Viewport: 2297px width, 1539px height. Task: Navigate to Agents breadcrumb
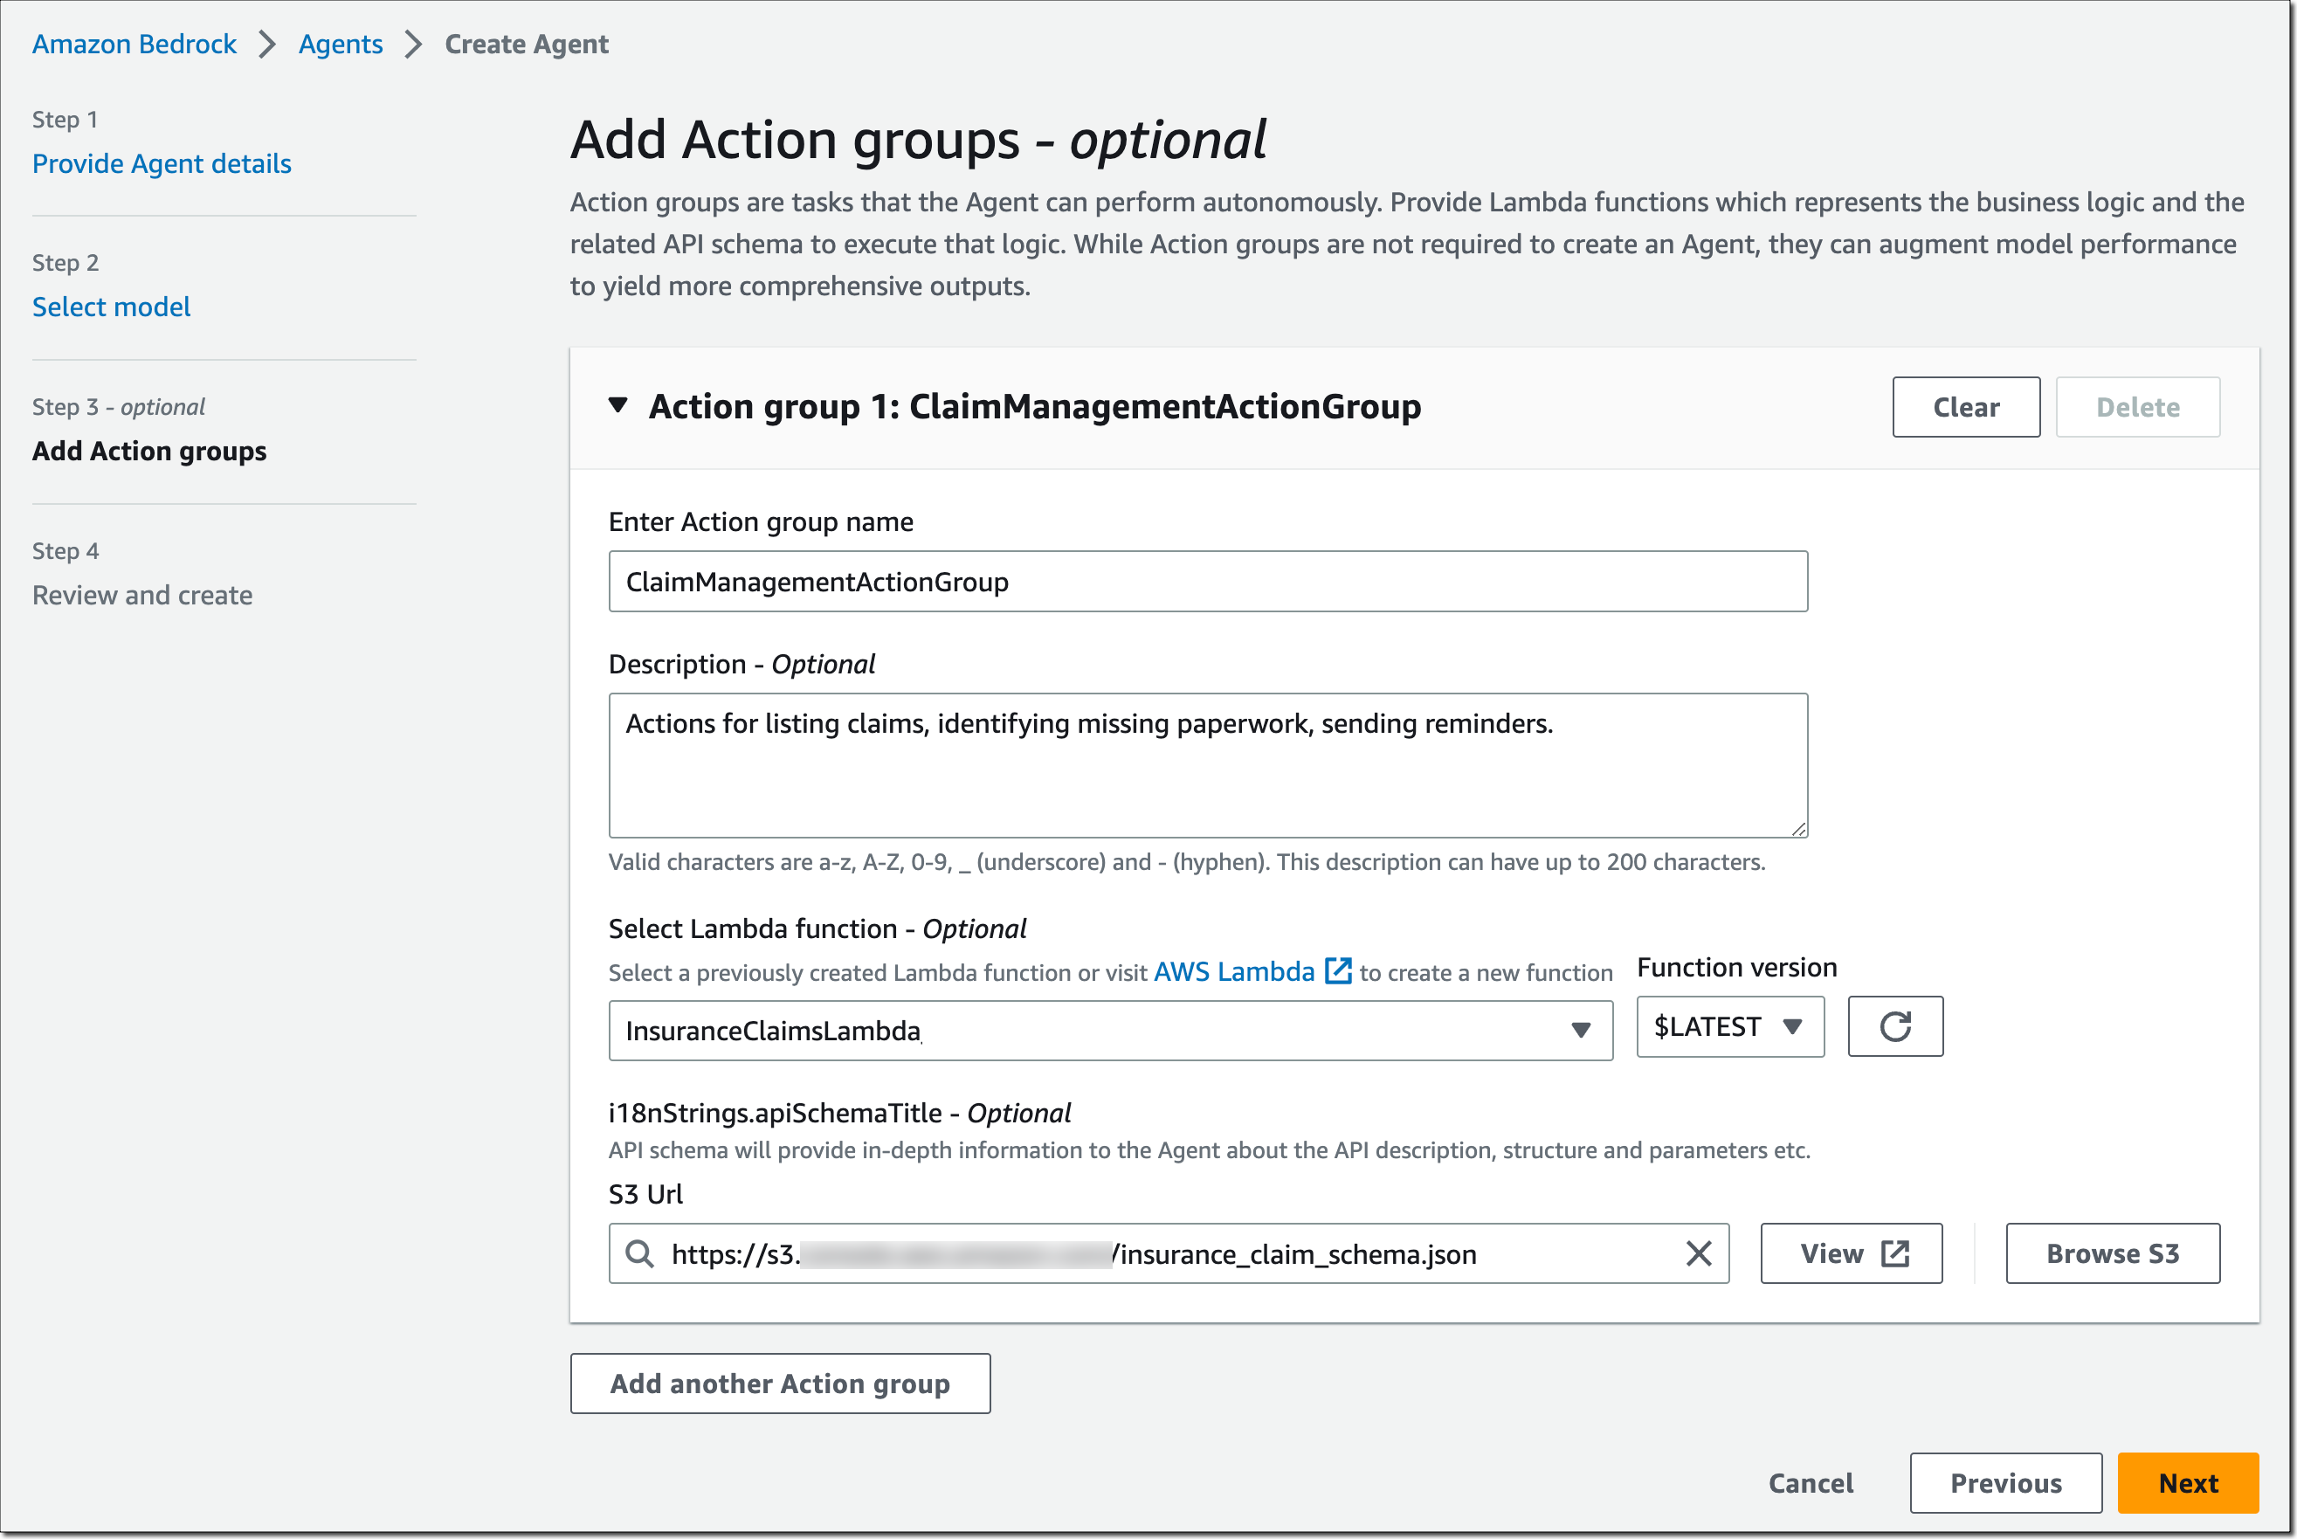tap(341, 45)
